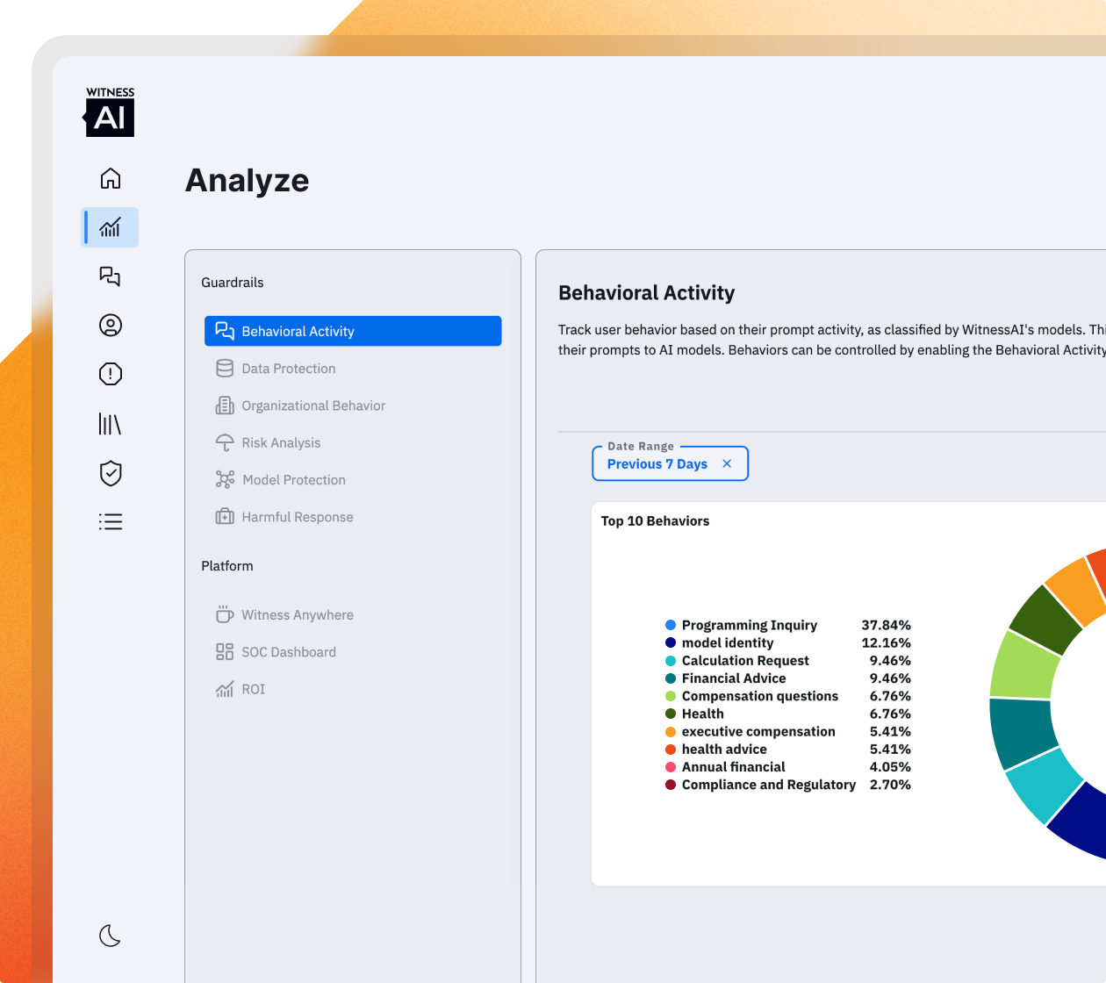Viewport: 1106px width, 983px height.
Task: Click the dark teal donut chart segment
Action: [x=1023, y=730]
